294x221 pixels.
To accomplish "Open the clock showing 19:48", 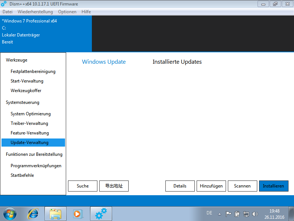I will coord(274,214).
